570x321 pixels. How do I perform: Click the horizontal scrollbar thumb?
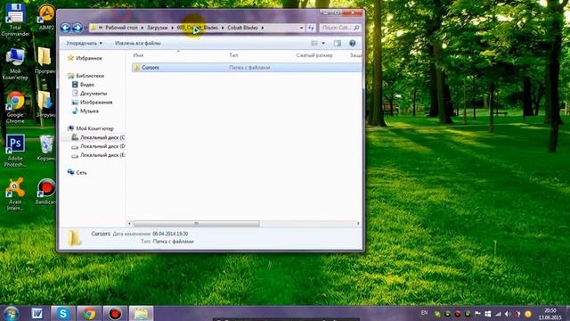tap(196, 224)
